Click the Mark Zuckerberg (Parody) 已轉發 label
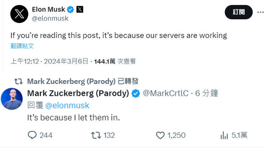This screenshot has height=152, width=264. tap(82, 81)
